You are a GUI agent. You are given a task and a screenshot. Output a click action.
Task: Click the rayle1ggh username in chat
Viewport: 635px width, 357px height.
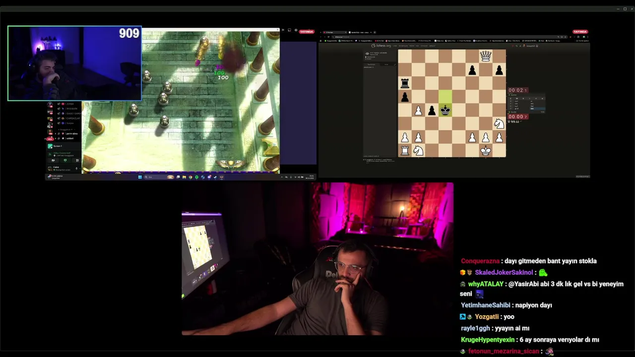tap(475, 328)
